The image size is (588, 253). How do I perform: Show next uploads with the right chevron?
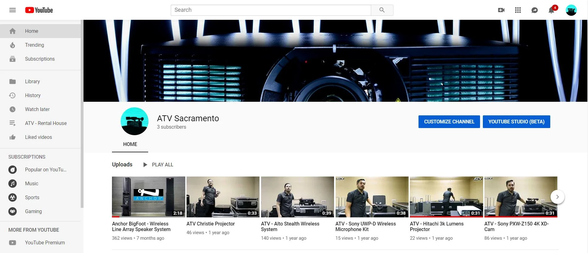557,197
